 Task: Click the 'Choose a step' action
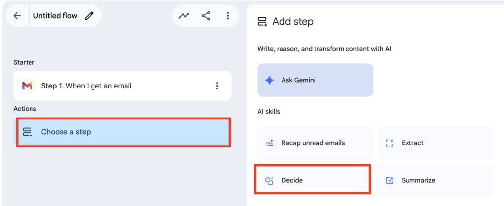click(x=123, y=132)
